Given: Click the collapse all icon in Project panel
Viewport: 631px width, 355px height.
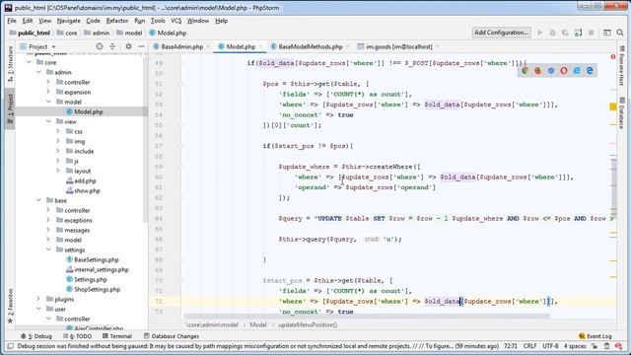Looking at the screenshot, I should point(112,46).
